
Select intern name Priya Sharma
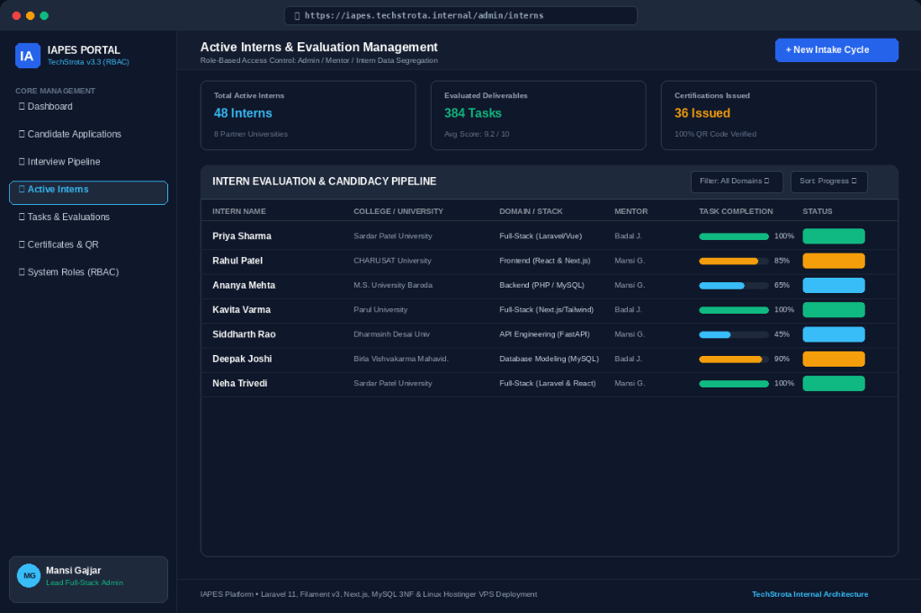click(242, 236)
